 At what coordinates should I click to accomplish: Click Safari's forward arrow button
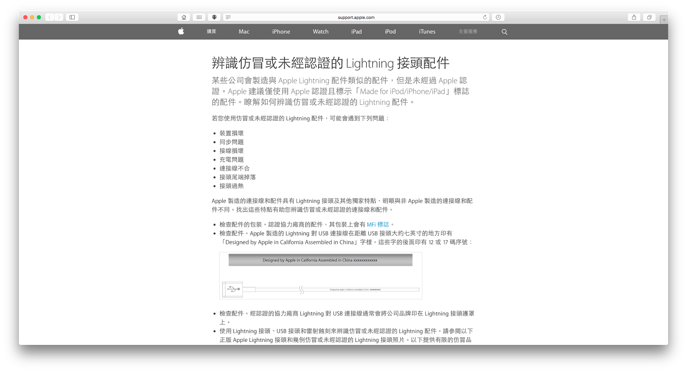[x=59, y=17]
